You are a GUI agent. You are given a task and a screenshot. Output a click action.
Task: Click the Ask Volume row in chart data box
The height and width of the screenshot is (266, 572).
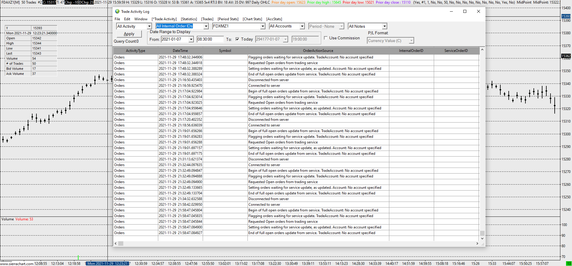[31, 74]
